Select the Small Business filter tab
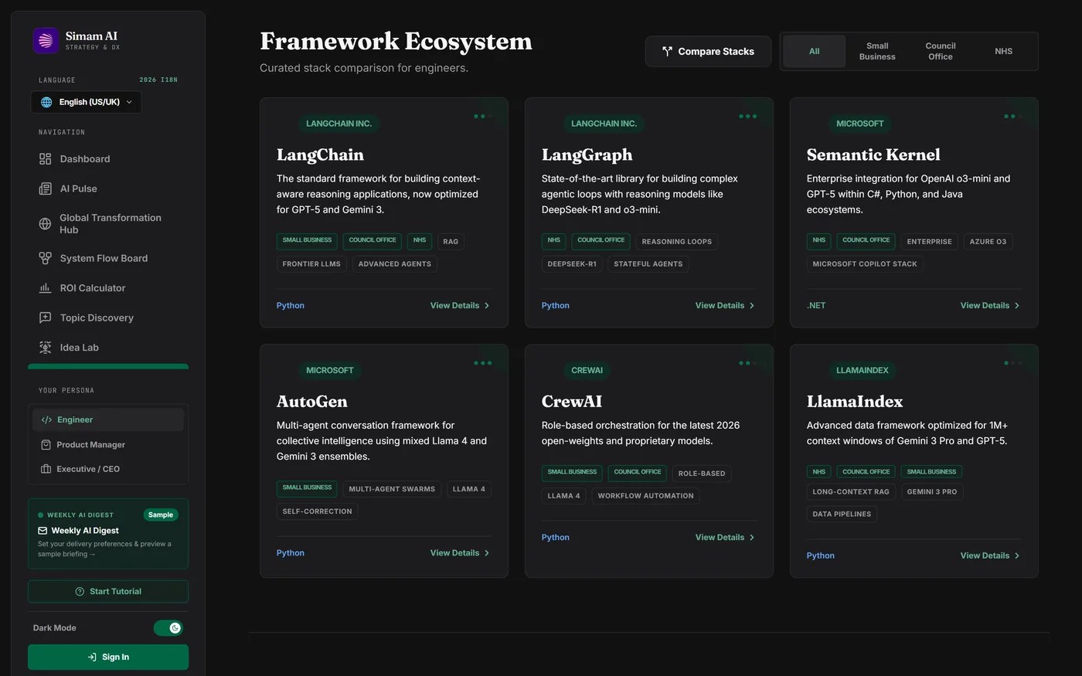 [877, 52]
